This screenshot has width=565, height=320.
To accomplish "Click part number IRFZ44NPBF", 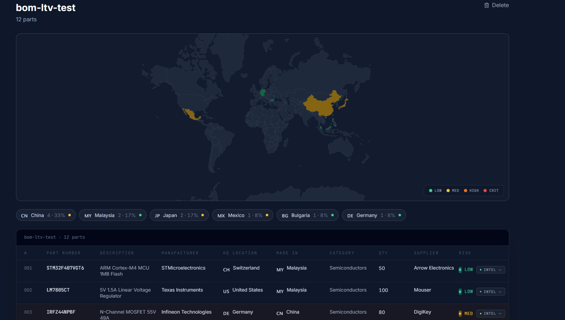I will (61, 312).
